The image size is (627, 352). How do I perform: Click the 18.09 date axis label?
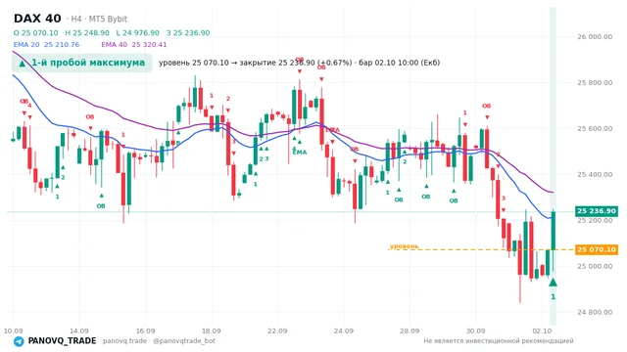[x=212, y=330]
